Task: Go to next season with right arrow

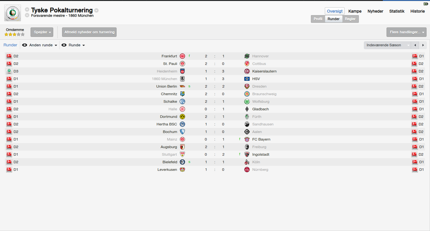Action: pos(423,45)
